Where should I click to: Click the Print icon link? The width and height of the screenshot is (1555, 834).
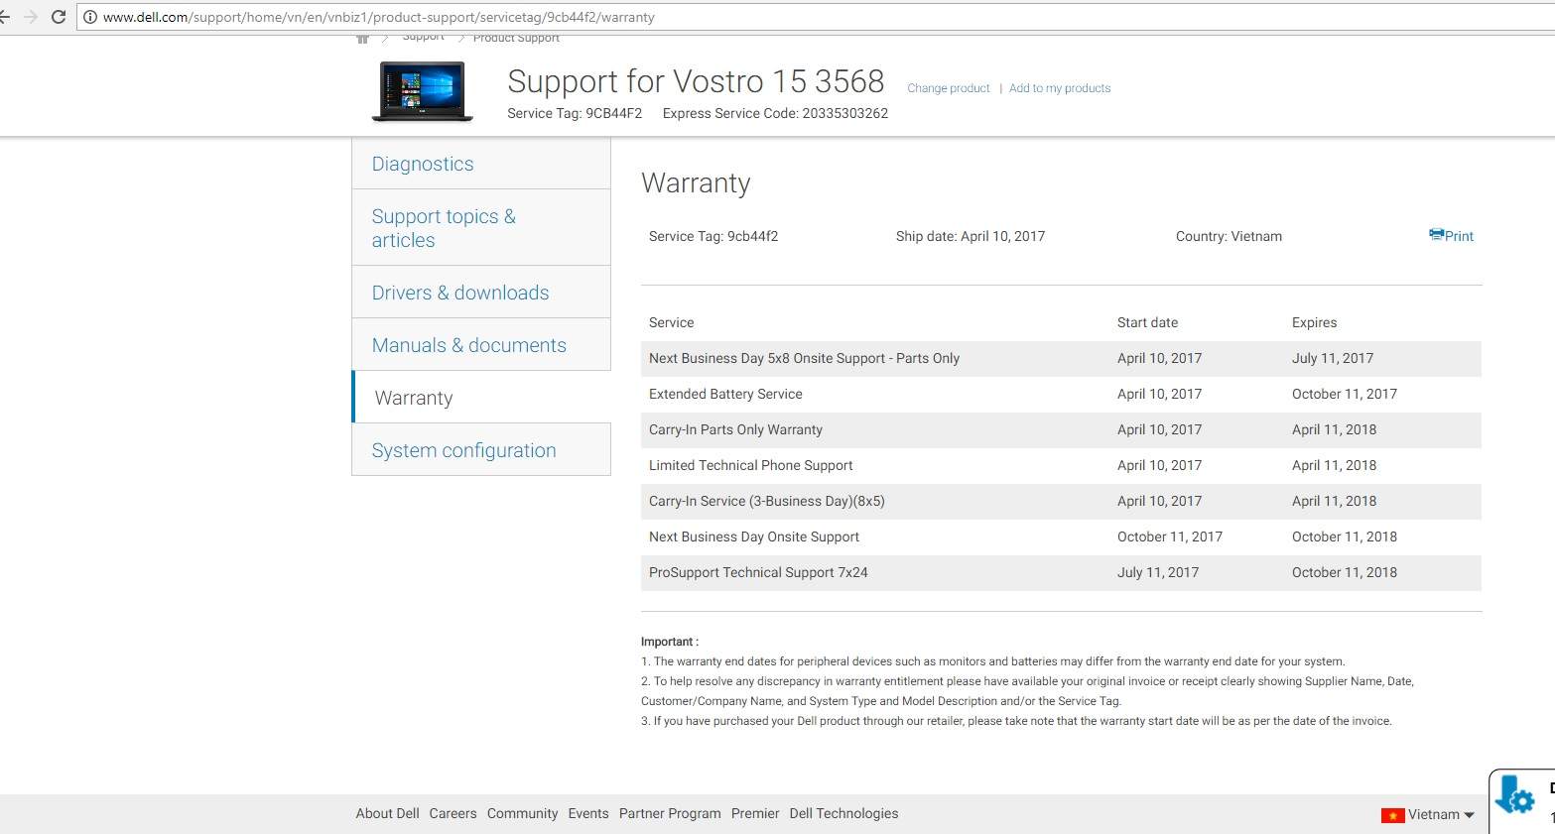pos(1451,236)
